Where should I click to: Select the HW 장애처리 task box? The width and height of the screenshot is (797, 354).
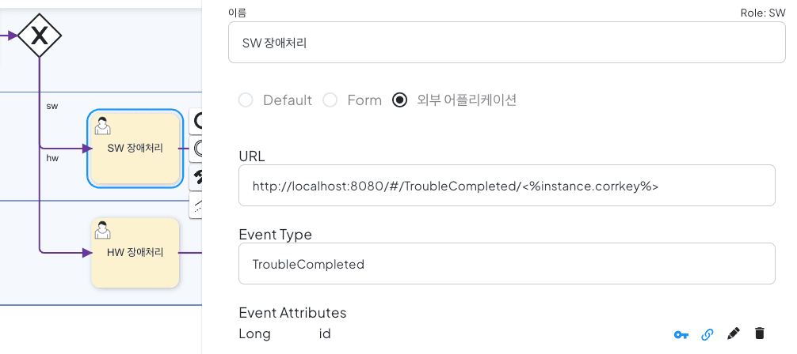click(135, 253)
